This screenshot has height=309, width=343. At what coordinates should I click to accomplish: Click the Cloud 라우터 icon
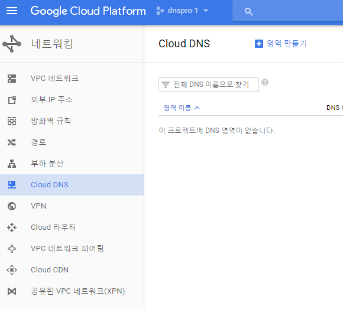(x=12, y=227)
